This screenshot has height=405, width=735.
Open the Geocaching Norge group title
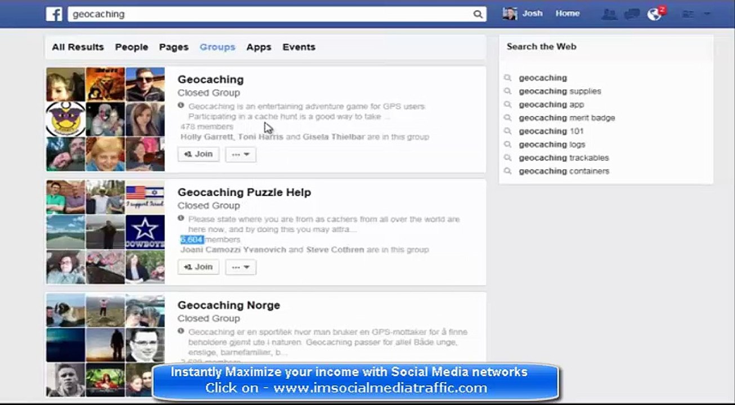click(x=229, y=305)
